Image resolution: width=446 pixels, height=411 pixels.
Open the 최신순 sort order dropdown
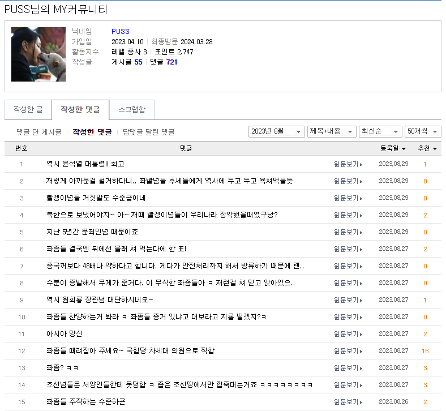380,131
